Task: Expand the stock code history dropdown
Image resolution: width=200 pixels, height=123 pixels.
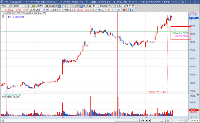Action: pyautogui.click(x=23, y=6)
